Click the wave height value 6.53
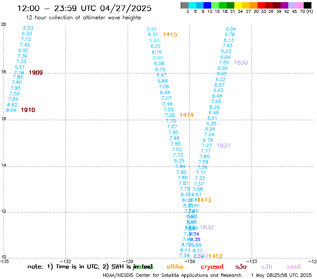317x279 pixels. tap(28, 28)
